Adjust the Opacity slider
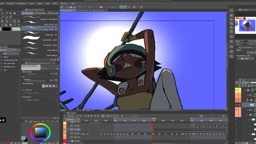 (36, 81)
